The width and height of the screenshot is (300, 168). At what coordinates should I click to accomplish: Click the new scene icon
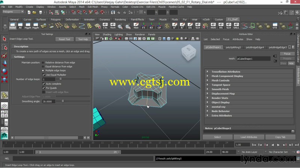29,12
